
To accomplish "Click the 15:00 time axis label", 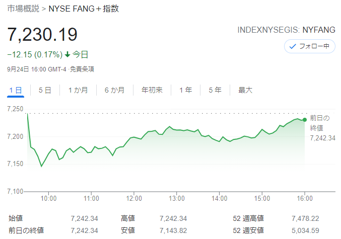I will point(262,198).
